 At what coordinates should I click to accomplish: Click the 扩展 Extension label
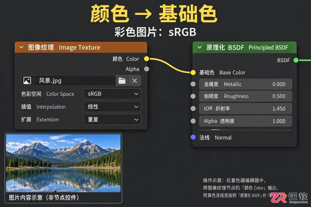pos(40,119)
